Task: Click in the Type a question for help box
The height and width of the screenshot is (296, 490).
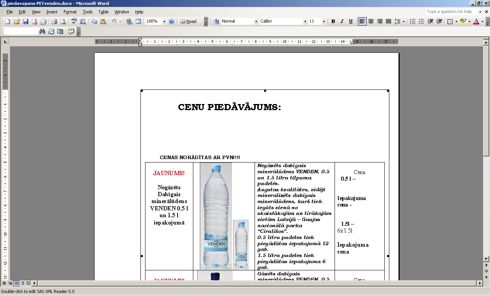Action: point(452,12)
